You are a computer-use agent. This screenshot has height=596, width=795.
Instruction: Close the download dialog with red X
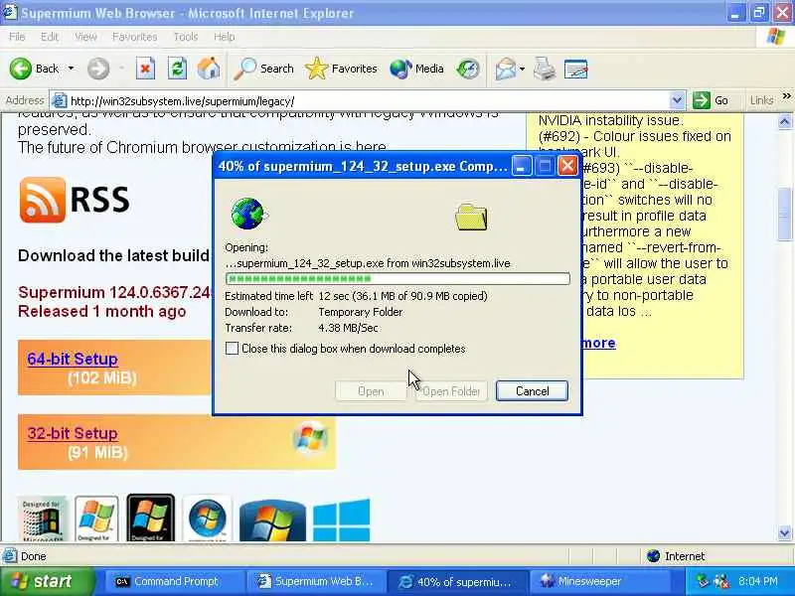[567, 166]
